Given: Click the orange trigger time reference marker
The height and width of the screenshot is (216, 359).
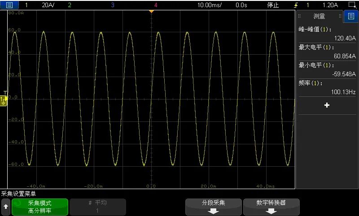Looking at the screenshot, I should pos(151,11).
